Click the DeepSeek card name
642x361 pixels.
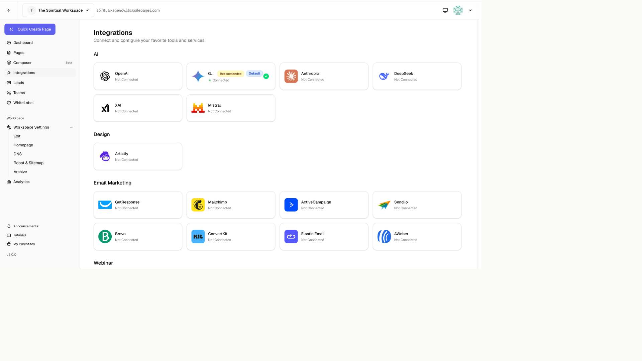404,74
